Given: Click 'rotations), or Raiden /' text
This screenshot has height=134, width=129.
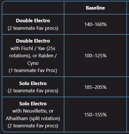Looking at the screenshot, I should 33,56.
